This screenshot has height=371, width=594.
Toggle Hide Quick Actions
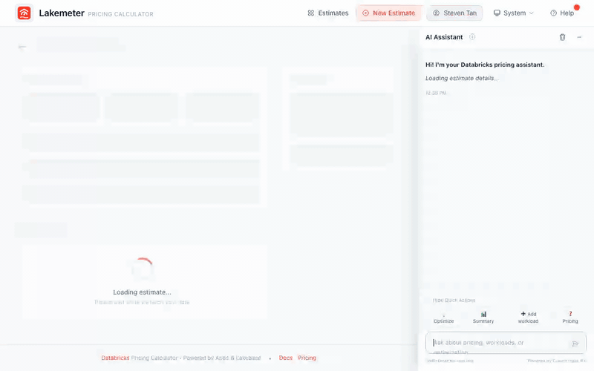point(454,301)
